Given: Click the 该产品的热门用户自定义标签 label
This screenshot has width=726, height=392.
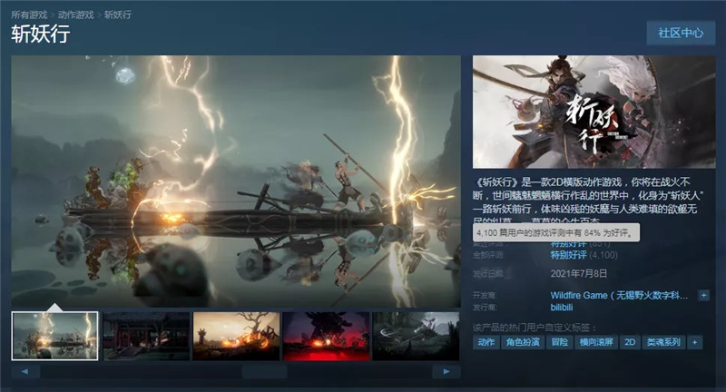Looking at the screenshot, I should [535, 328].
